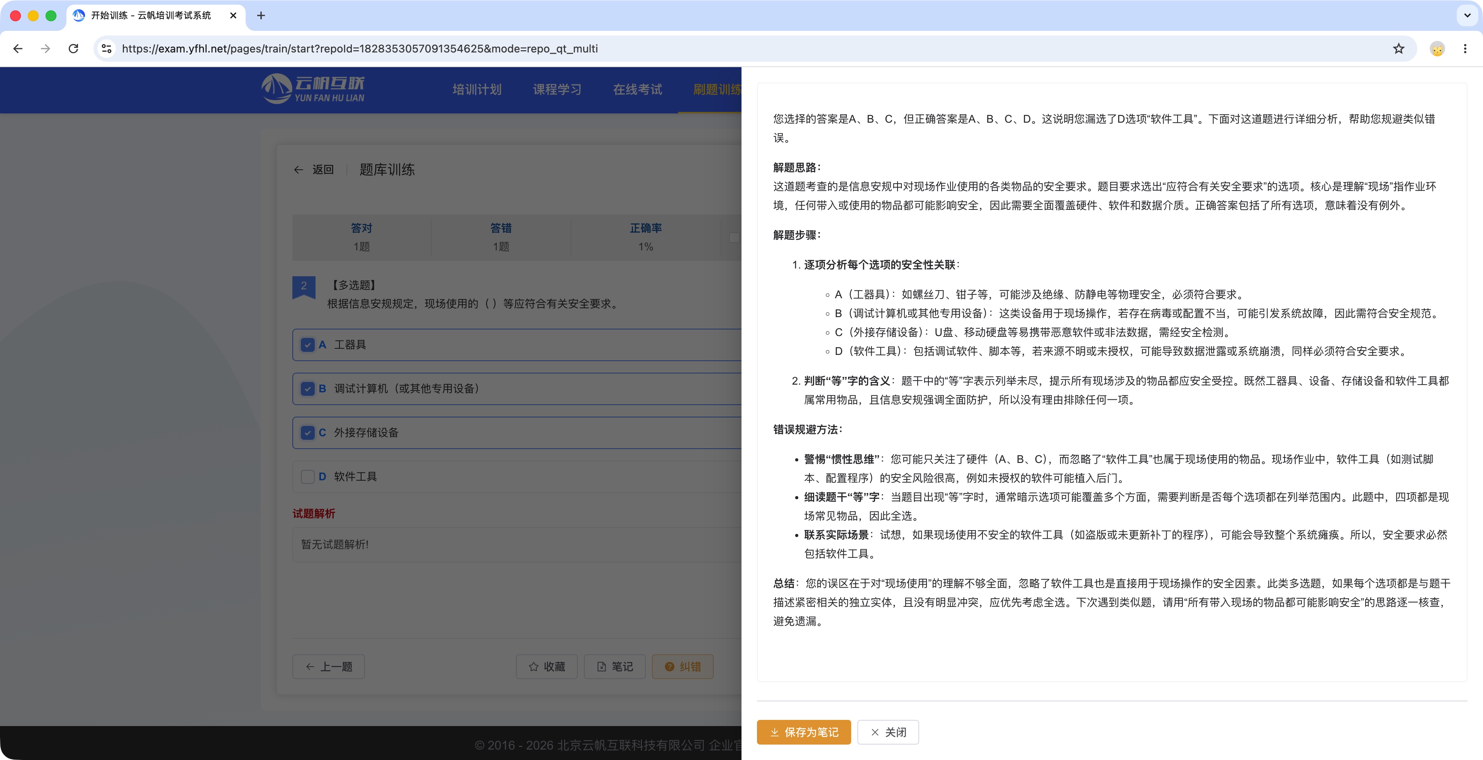This screenshot has width=1483, height=760.
Task: Click the 试题解析 heading
Action: 314,513
